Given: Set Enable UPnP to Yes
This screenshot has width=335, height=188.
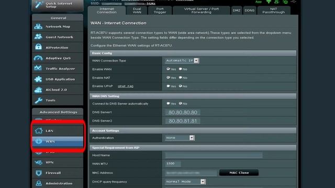Looking at the screenshot, I should coord(168,86).
